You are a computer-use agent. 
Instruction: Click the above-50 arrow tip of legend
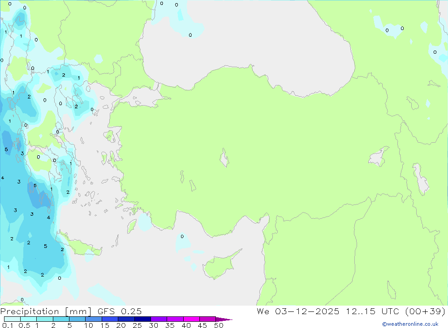tap(224, 319)
